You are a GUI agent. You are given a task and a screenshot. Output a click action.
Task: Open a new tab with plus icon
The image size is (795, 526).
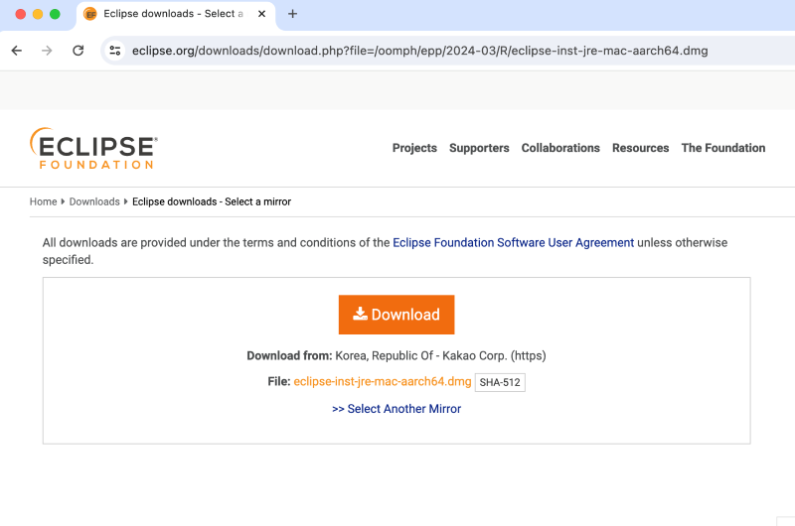292,14
